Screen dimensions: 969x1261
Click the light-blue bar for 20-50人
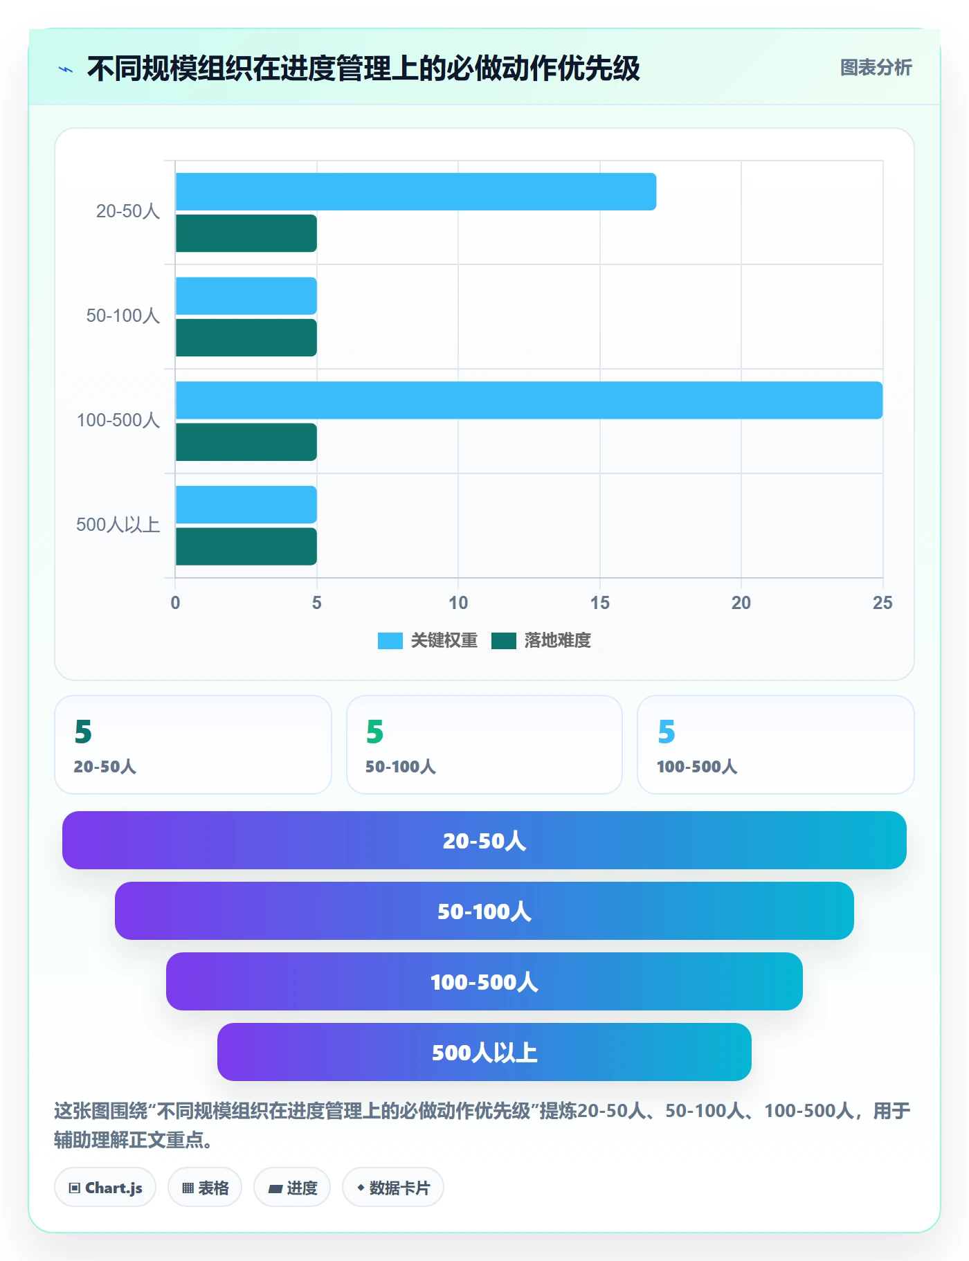point(416,192)
